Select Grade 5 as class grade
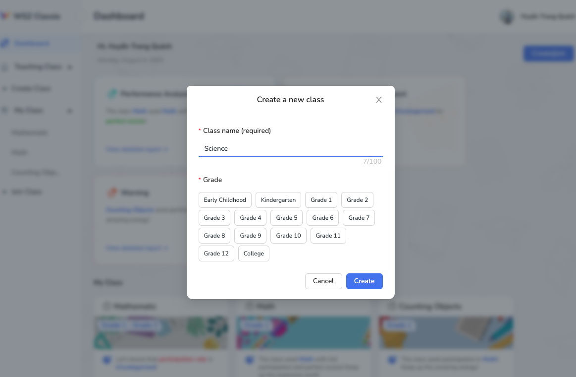576x377 pixels. (x=287, y=218)
